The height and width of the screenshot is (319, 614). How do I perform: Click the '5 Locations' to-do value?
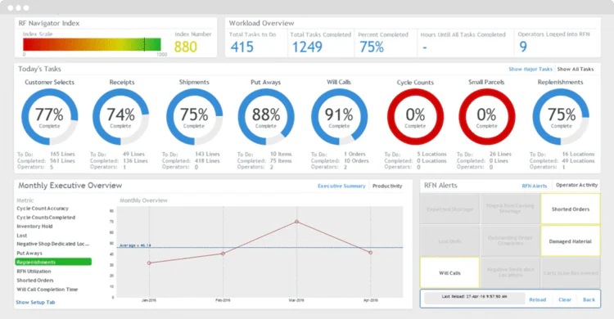(431, 155)
